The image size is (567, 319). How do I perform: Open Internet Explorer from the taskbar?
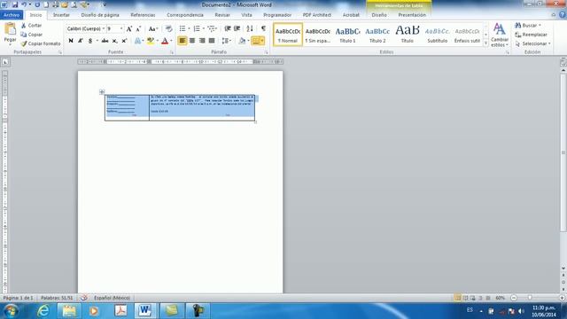[x=43, y=311]
